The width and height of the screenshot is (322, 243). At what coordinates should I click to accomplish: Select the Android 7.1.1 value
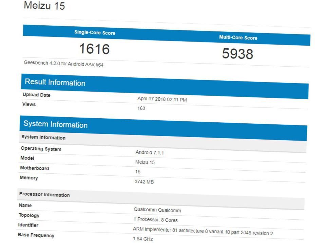(x=150, y=152)
